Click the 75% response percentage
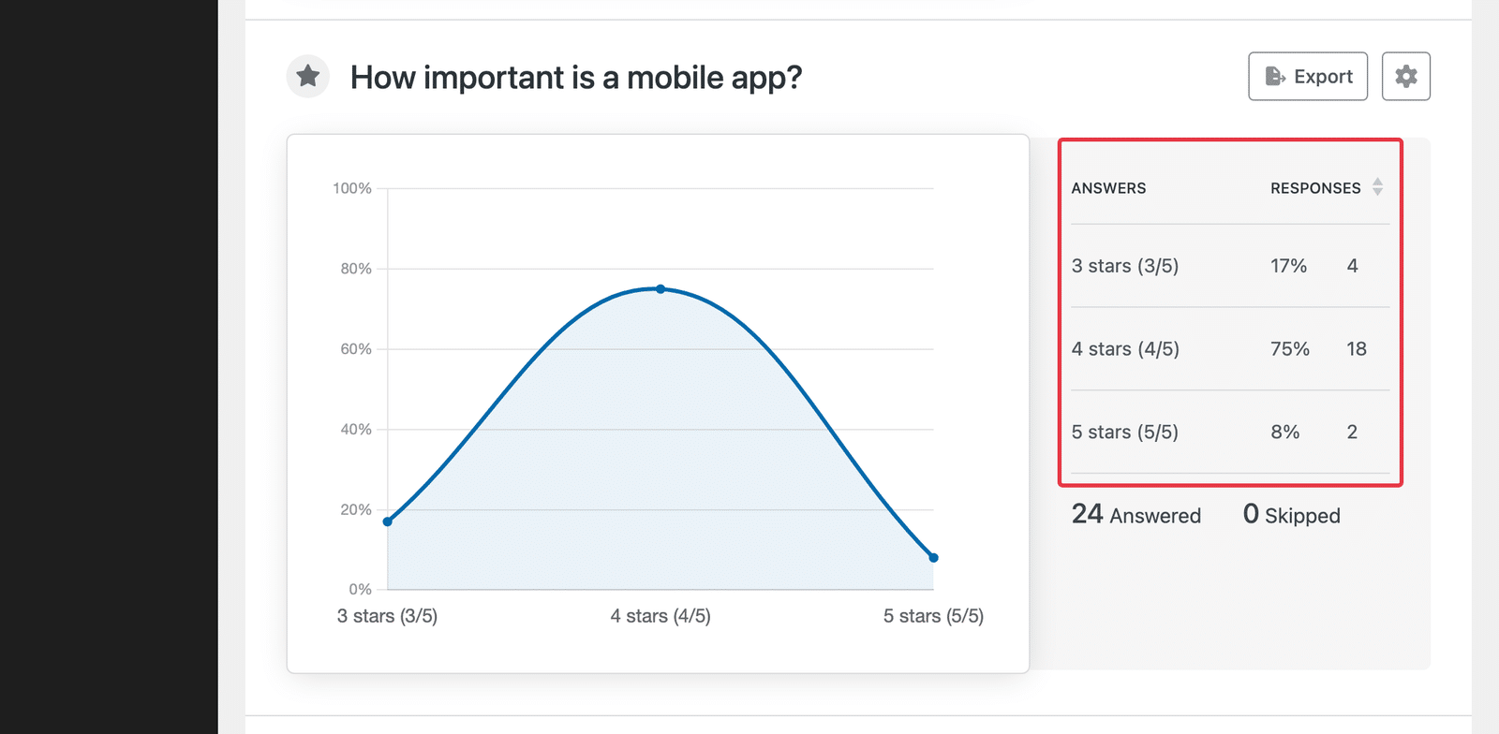 (1289, 349)
